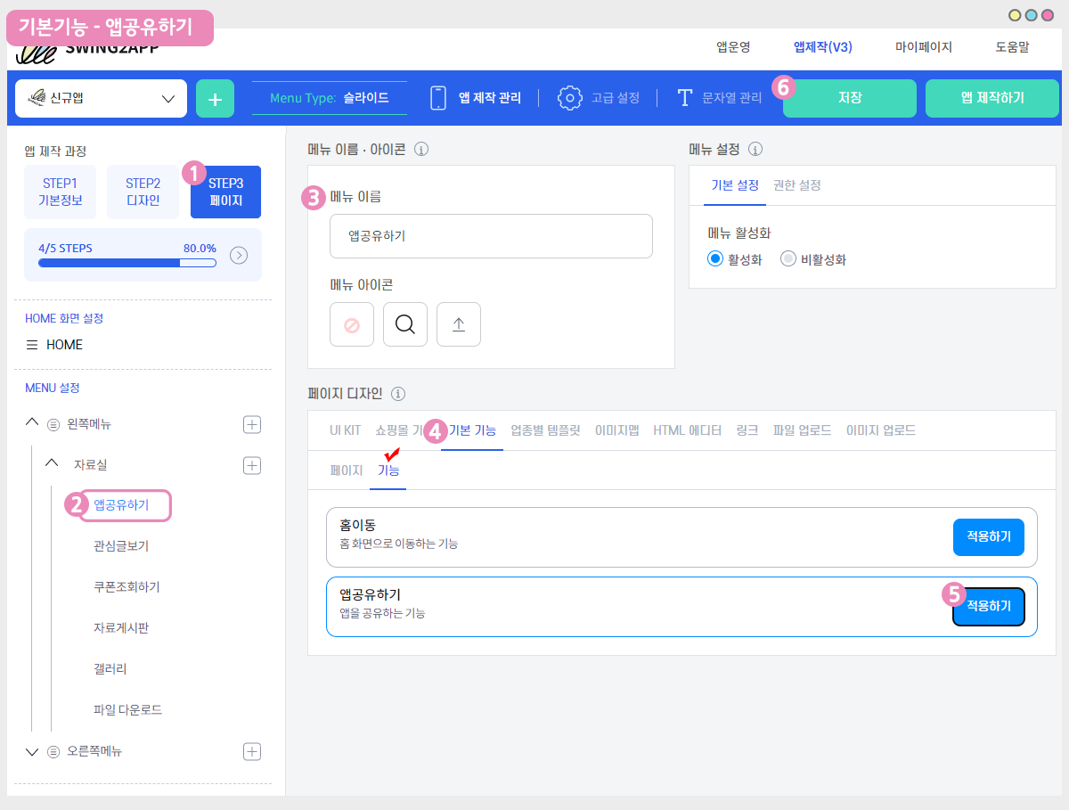Select the no-icon prohibited symbol button

coord(352,324)
